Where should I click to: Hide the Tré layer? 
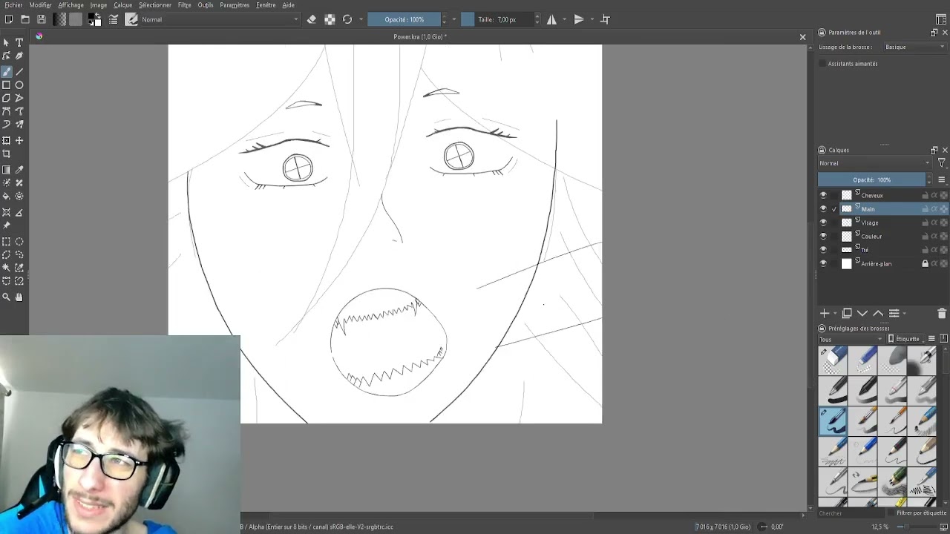[x=823, y=250]
